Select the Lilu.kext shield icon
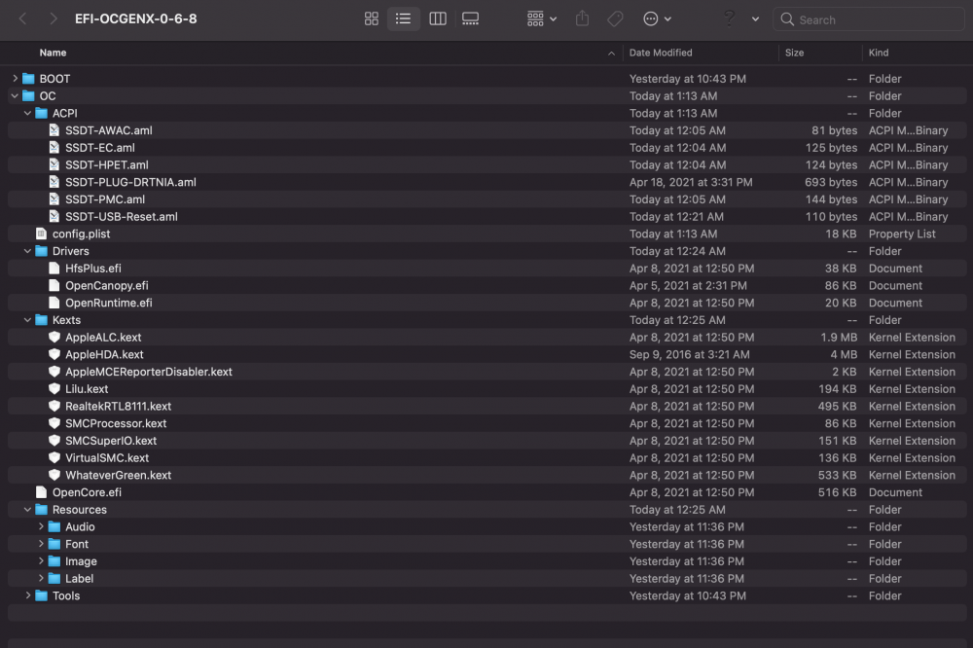 pos(54,388)
